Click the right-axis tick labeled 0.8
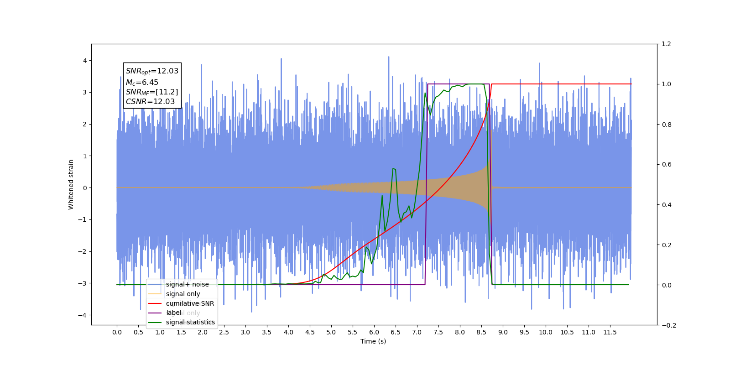 [x=667, y=125]
